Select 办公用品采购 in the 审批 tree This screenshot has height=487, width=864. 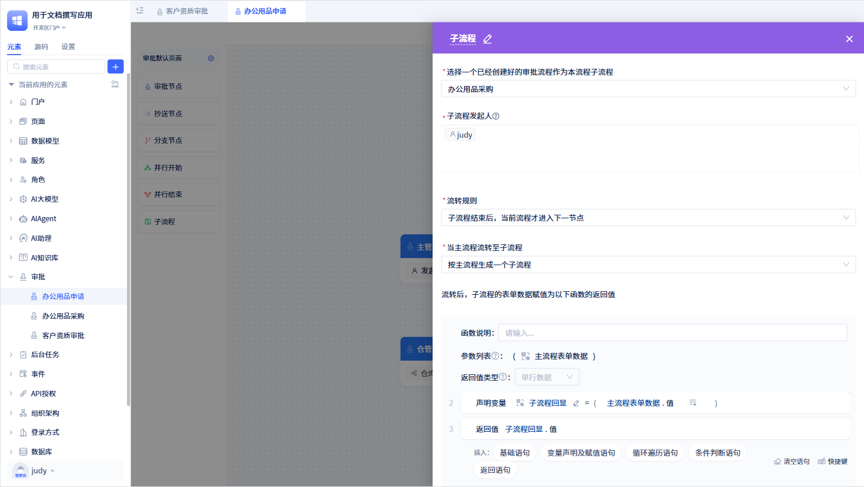[x=63, y=316]
